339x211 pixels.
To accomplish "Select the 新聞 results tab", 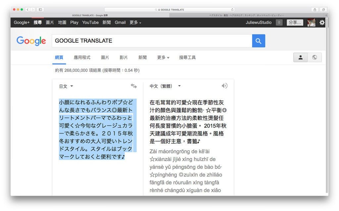I will (142, 57).
